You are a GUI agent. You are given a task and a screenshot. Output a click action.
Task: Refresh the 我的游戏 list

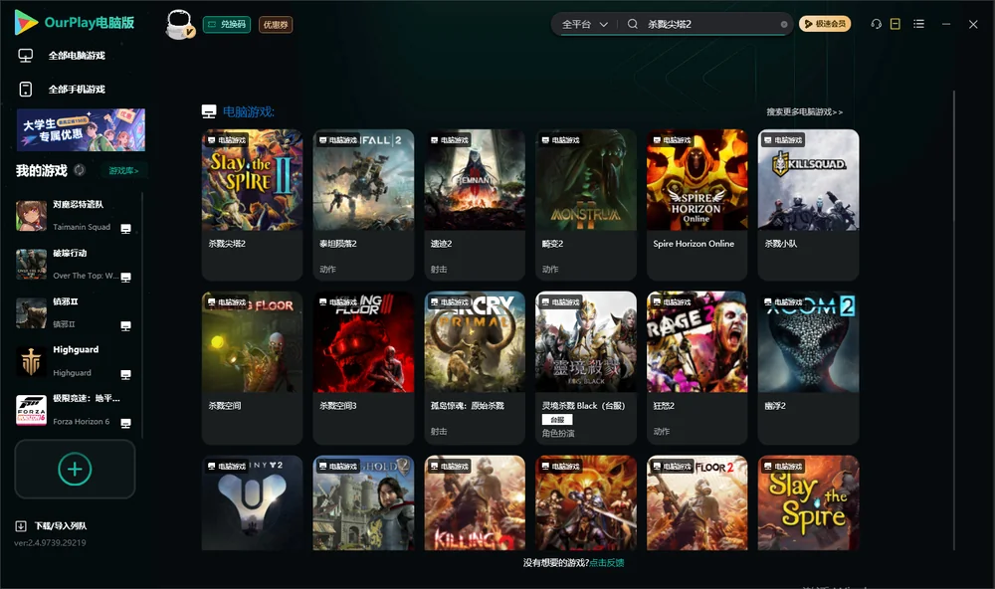pyautogui.click(x=80, y=170)
